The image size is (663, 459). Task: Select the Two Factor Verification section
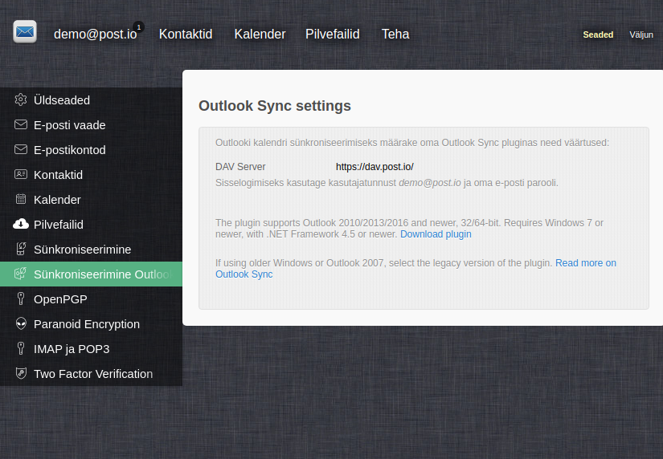[x=91, y=374]
